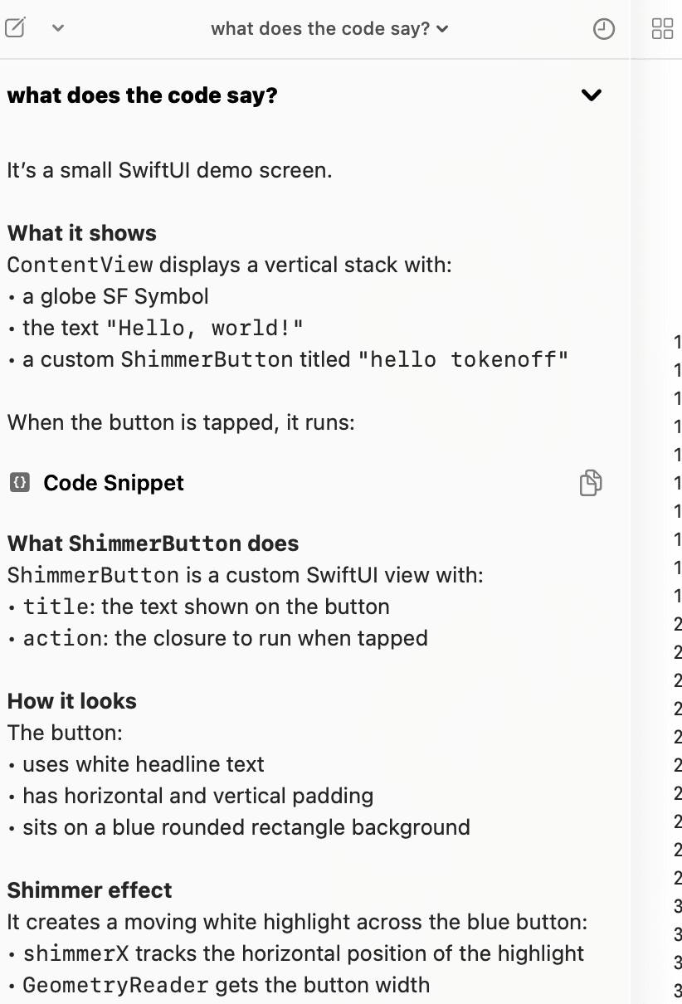Open the chevron menu beside the compose icon
Viewport: 682px width, 1004px height.
[x=58, y=28]
